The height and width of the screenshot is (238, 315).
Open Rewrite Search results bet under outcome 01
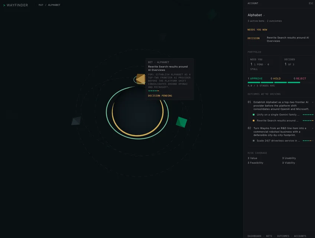pos(277,120)
